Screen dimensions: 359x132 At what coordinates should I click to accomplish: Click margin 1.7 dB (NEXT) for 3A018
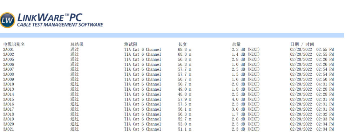(246, 114)
